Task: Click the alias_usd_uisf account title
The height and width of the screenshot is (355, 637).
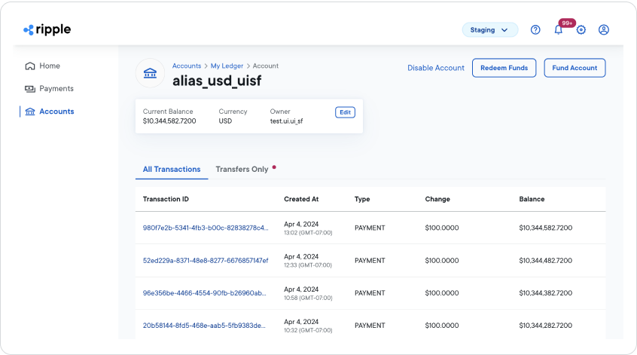Action: point(217,81)
